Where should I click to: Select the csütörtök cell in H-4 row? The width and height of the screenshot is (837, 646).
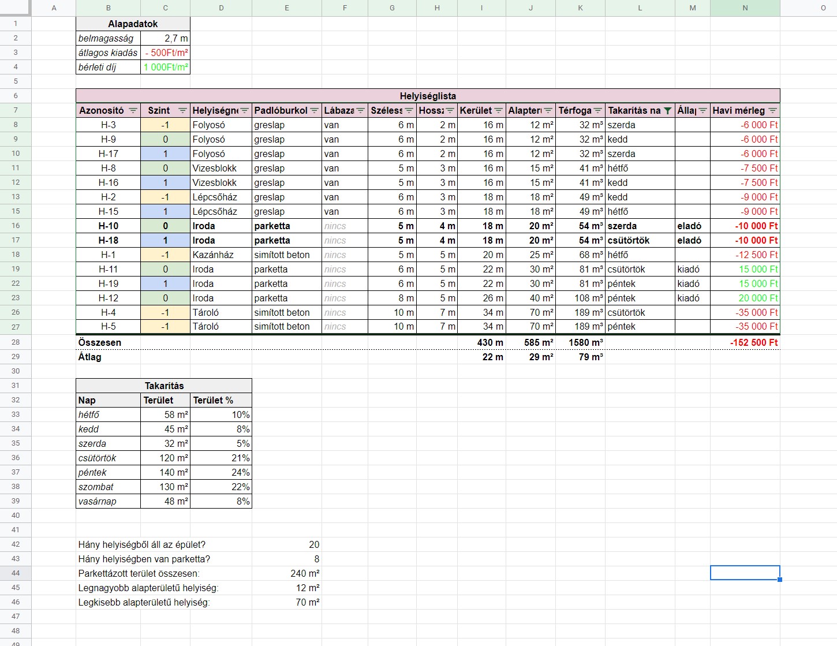click(x=640, y=312)
